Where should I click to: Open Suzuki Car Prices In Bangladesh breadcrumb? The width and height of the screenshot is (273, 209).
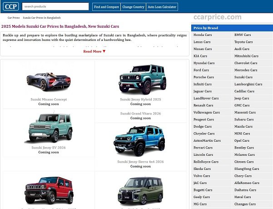[42, 18]
